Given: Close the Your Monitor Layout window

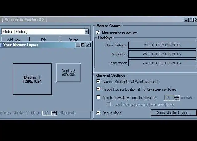Looking at the screenshot, I should [88, 45].
